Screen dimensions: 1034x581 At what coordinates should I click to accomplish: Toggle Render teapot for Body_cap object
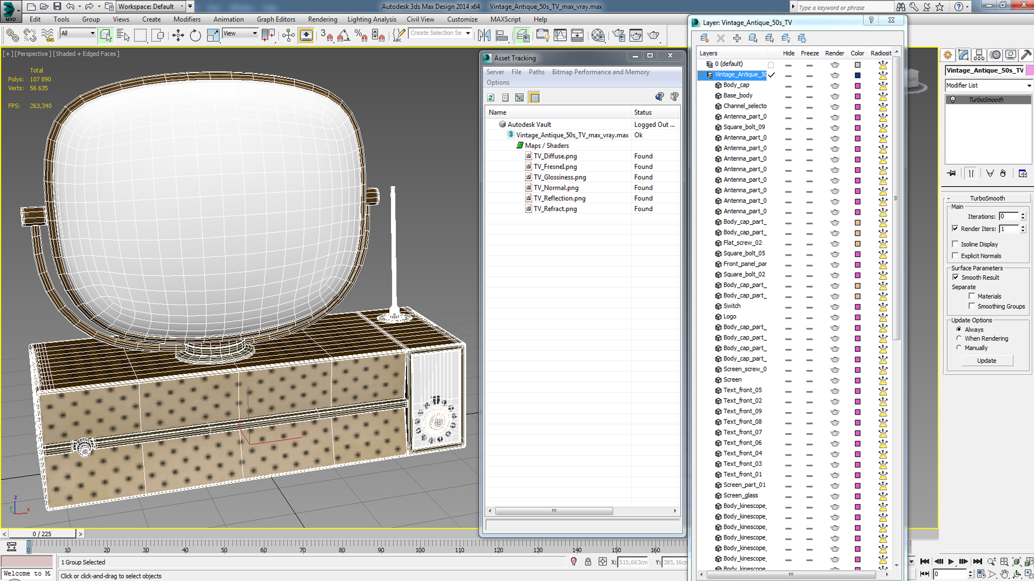[835, 86]
